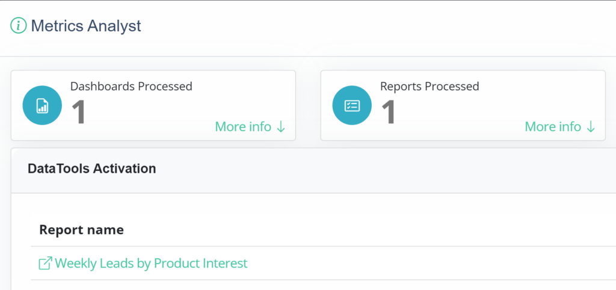Select the Weekly Leads table row's empty area
Viewport: 616px width, 290px height.
coord(432,263)
